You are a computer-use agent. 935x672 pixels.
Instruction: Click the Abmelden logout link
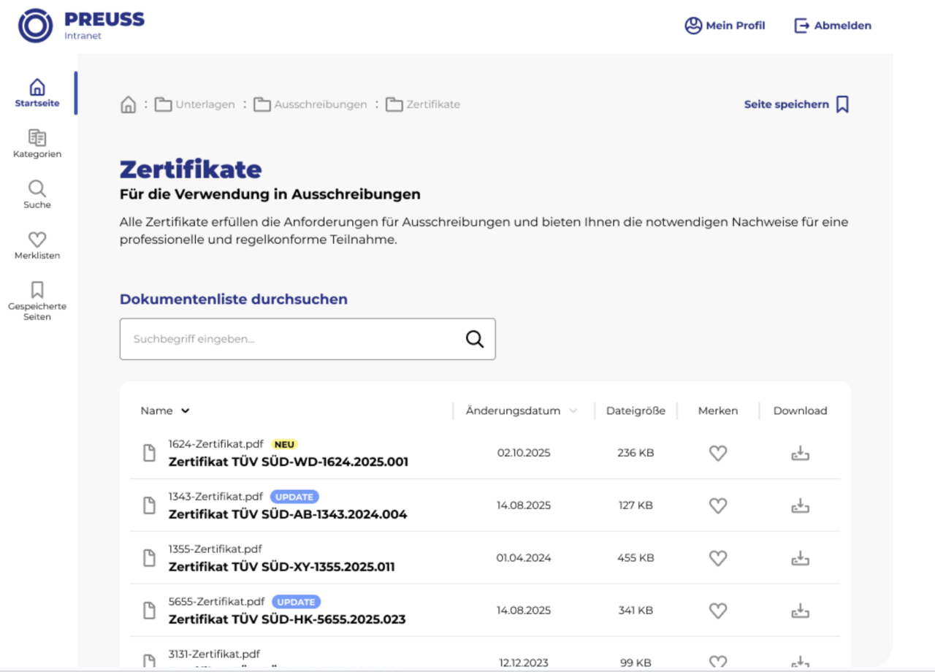point(833,26)
